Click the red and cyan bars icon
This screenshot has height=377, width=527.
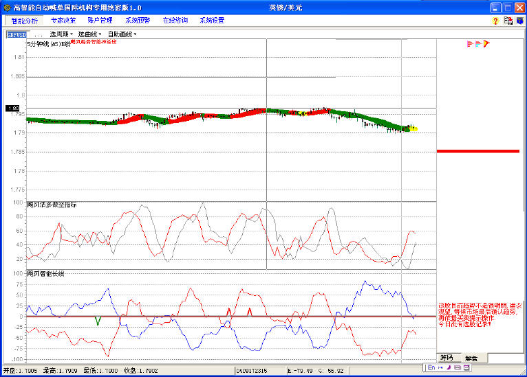[x=478, y=44]
